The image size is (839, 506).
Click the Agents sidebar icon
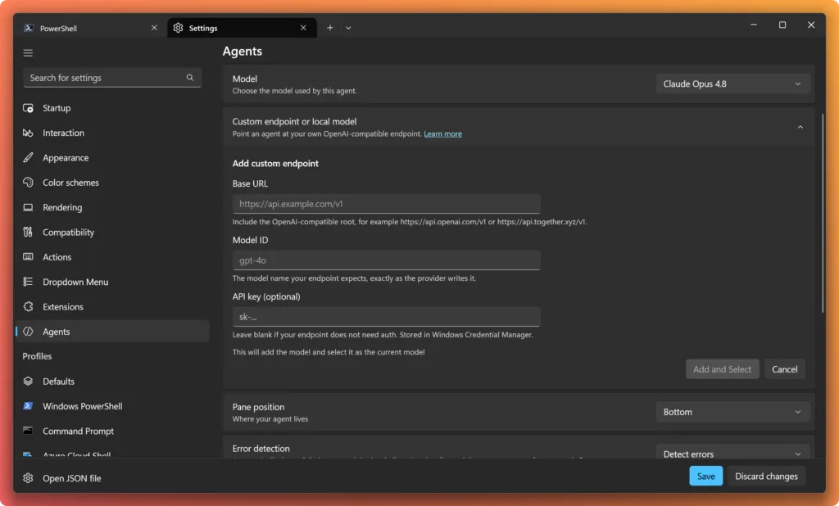(x=28, y=332)
